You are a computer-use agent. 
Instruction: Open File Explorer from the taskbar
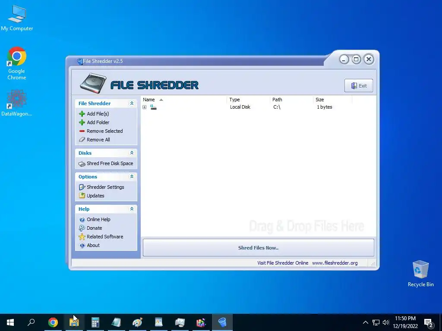74,322
